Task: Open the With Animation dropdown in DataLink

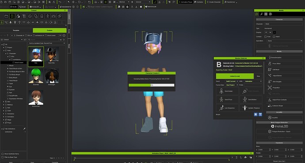Action: 253,81
